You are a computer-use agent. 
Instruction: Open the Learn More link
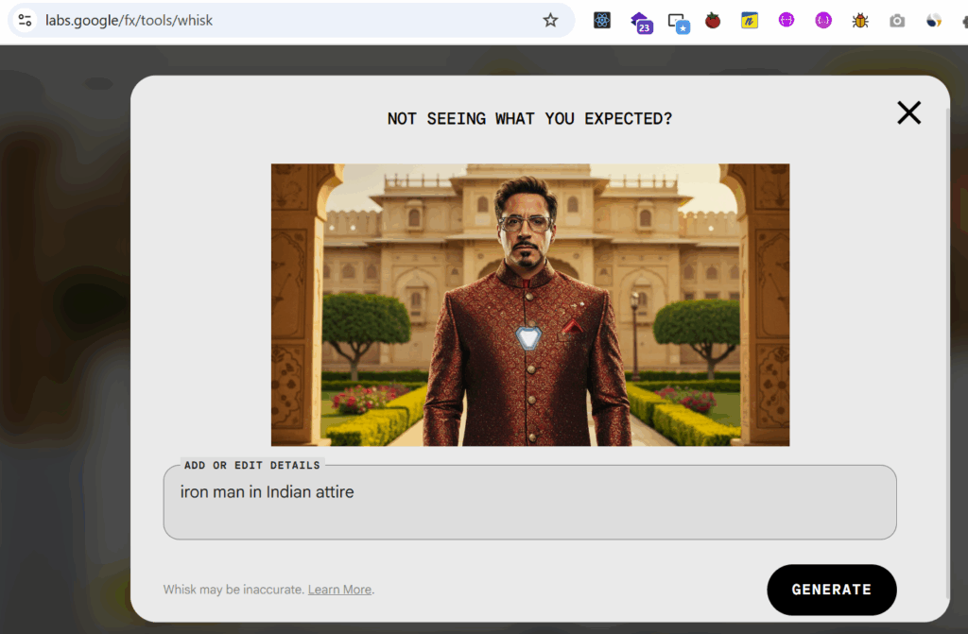point(339,590)
